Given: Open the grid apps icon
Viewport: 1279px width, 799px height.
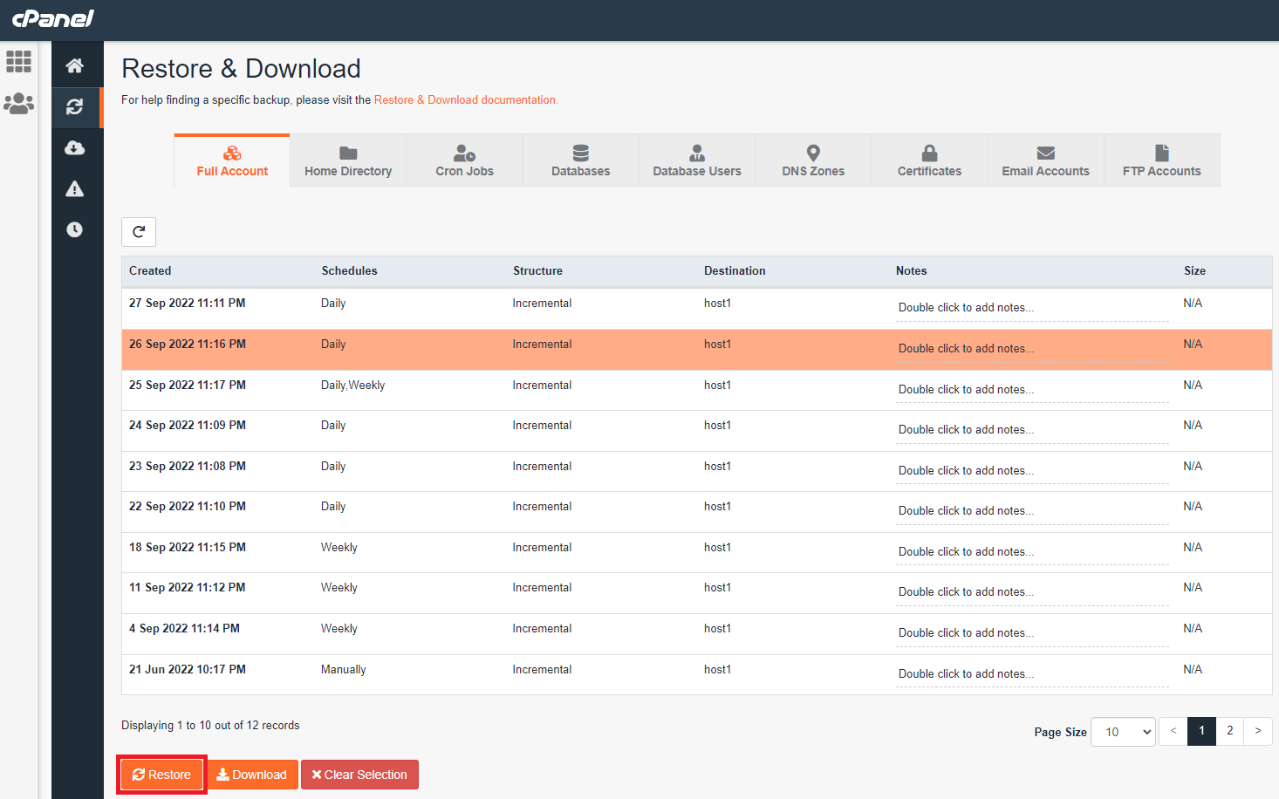Looking at the screenshot, I should pos(18,62).
